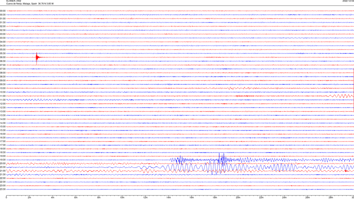The height and width of the screenshot is (199, 354).
Task: Select the 22:30 row label
Action: (3, 182)
